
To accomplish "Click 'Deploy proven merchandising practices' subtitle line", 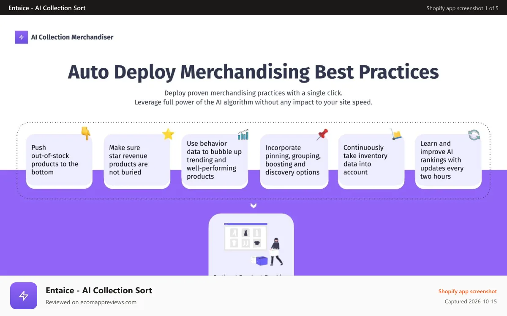I will [253, 93].
